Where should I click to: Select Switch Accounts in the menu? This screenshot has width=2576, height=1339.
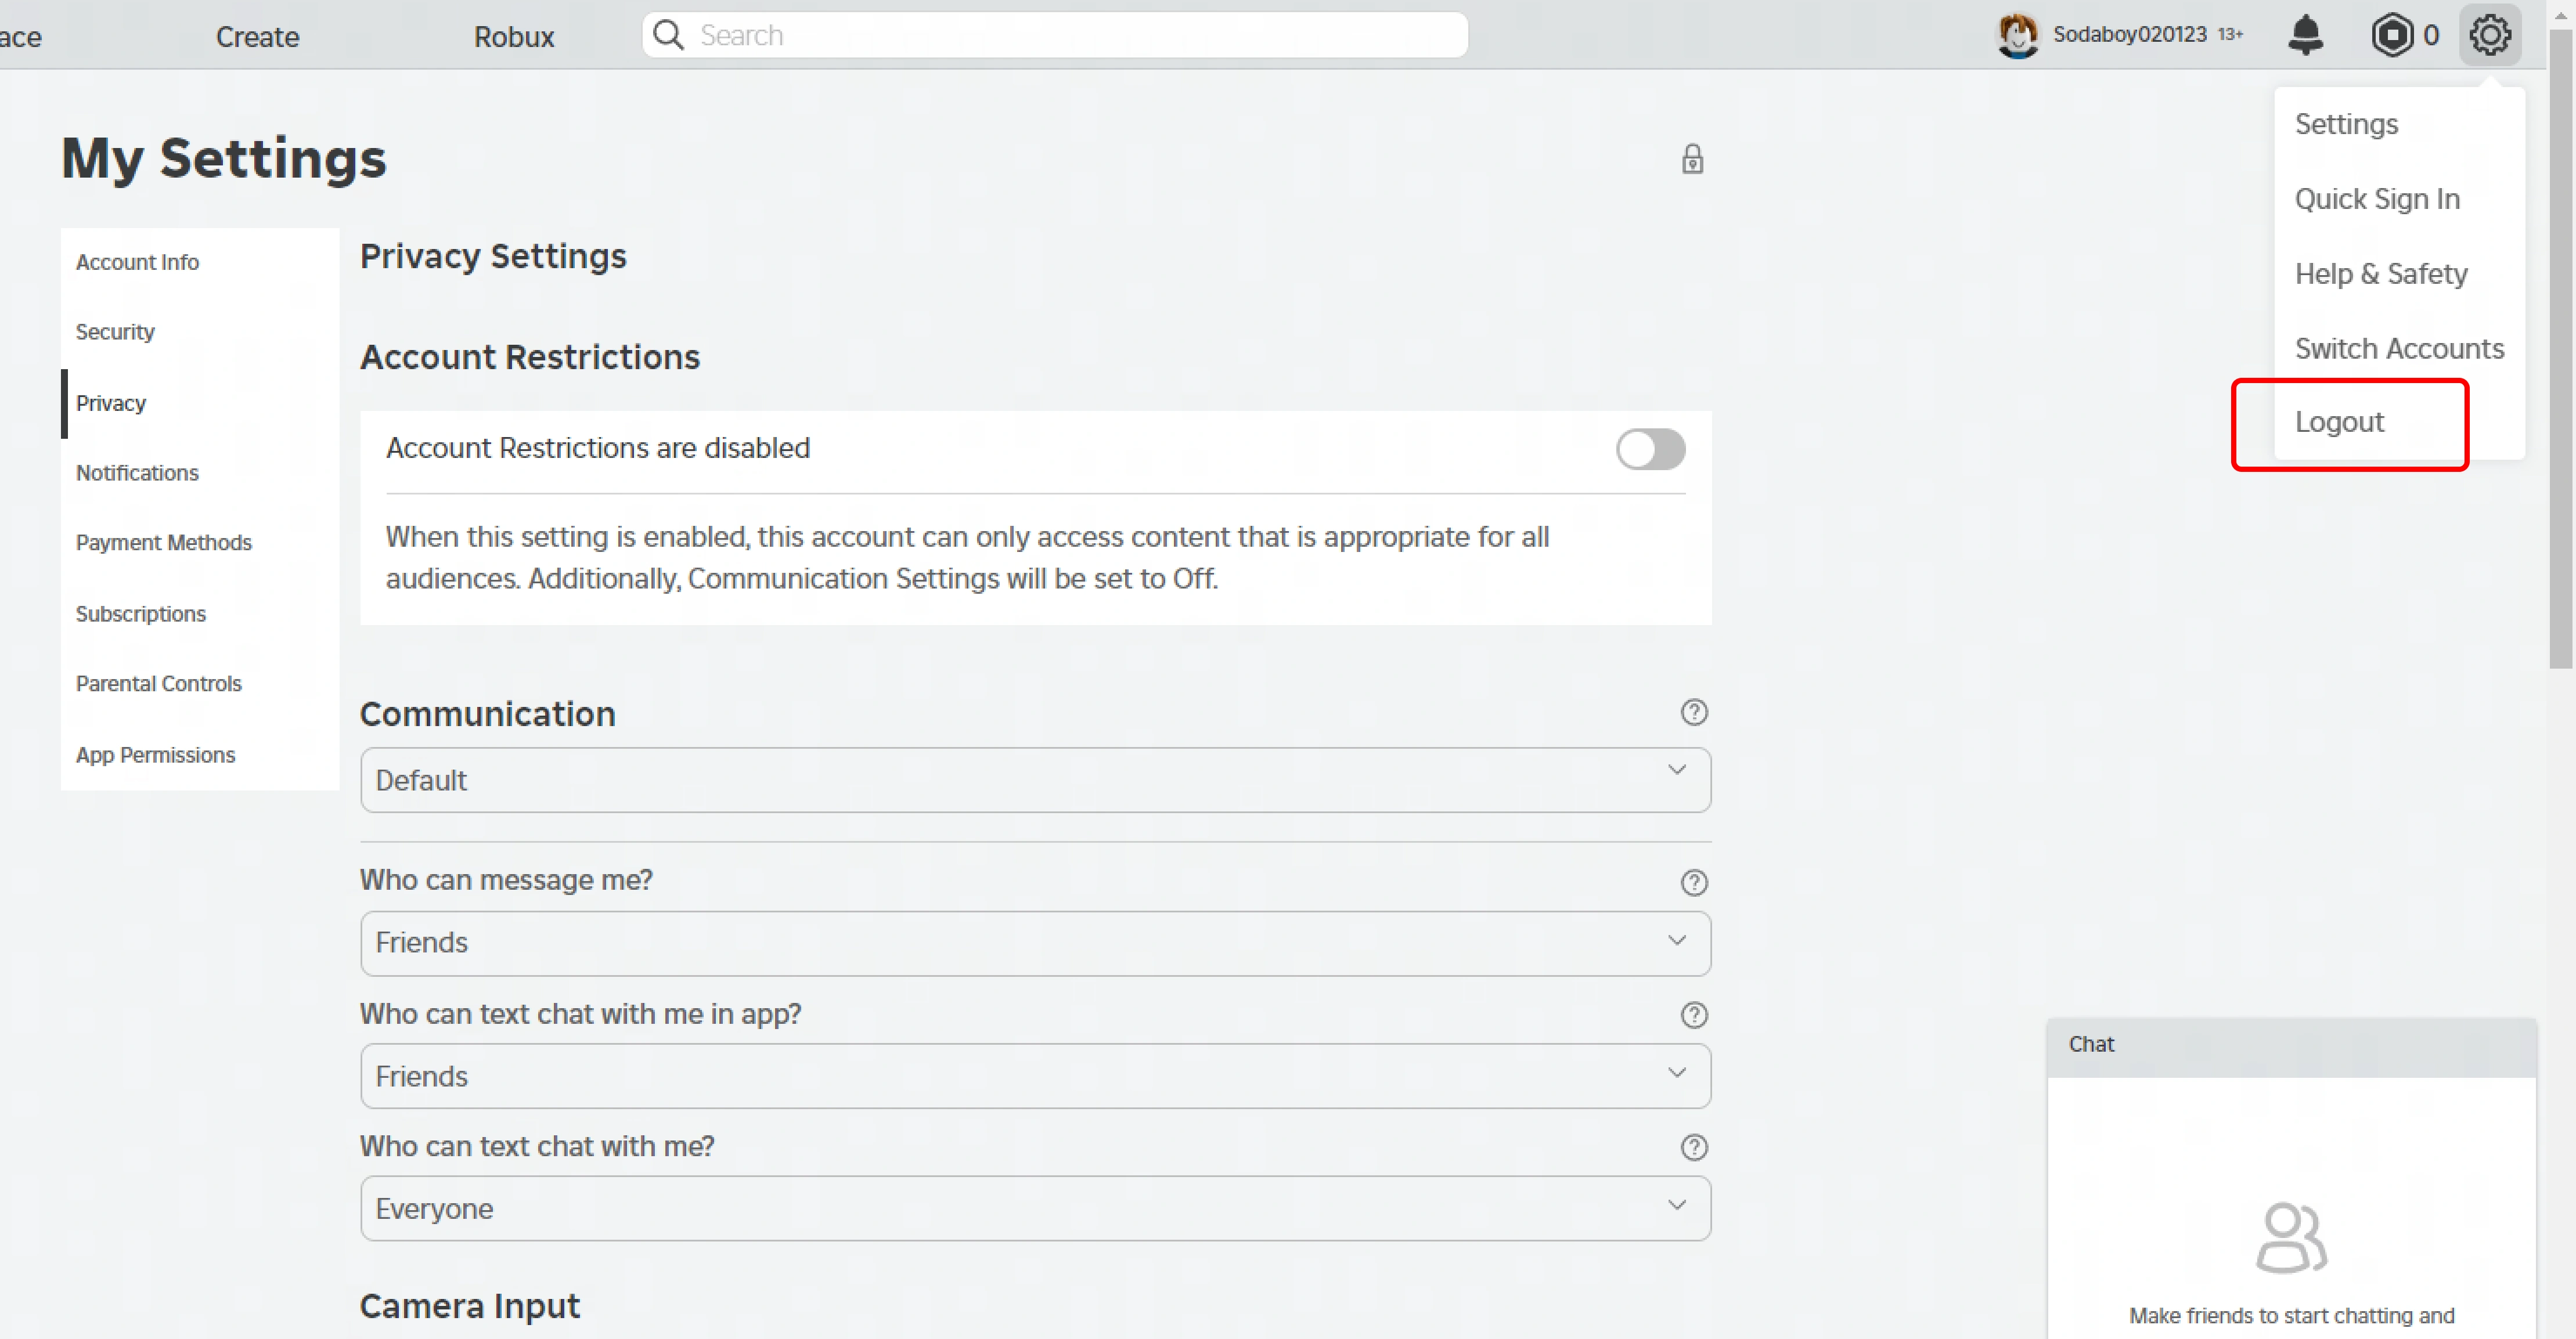[2399, 349]
